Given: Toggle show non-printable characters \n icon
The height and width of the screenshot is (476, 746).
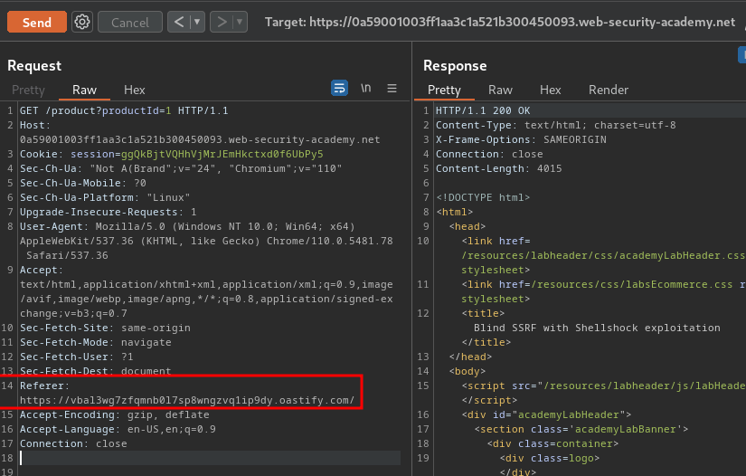Looking at the screenshot, I should tap(365, 88).
